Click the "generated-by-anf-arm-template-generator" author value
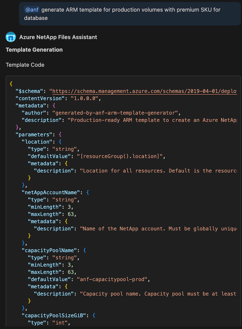Screen dimensions: 242x329 click(x=116, y=113)
